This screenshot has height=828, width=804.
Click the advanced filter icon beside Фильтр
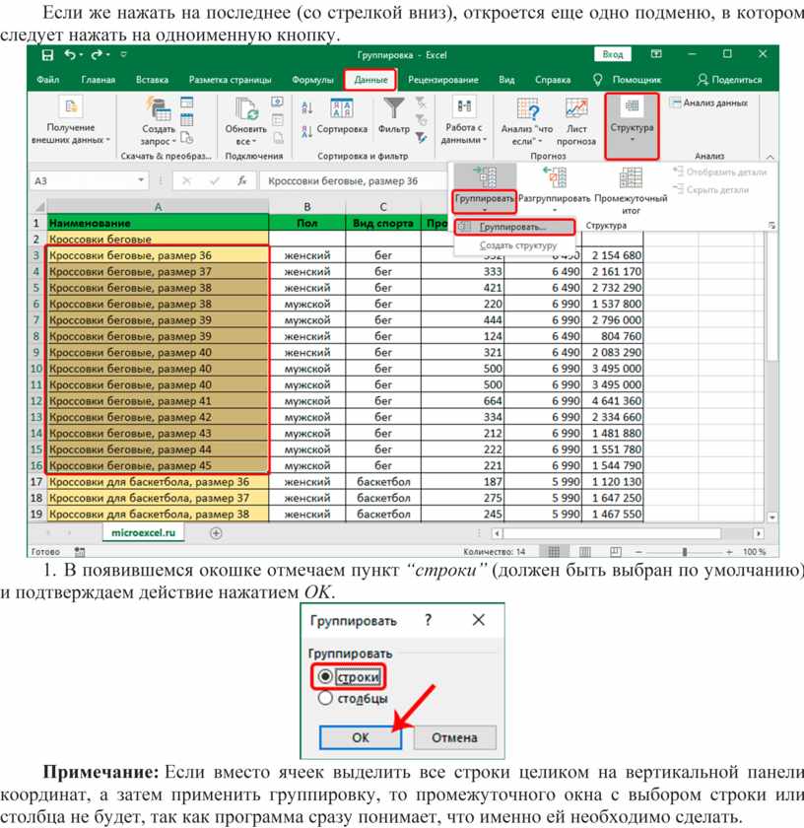pos(421,138)
